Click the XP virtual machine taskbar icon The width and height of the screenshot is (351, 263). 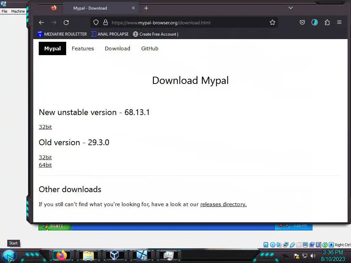tap(142, 255)
